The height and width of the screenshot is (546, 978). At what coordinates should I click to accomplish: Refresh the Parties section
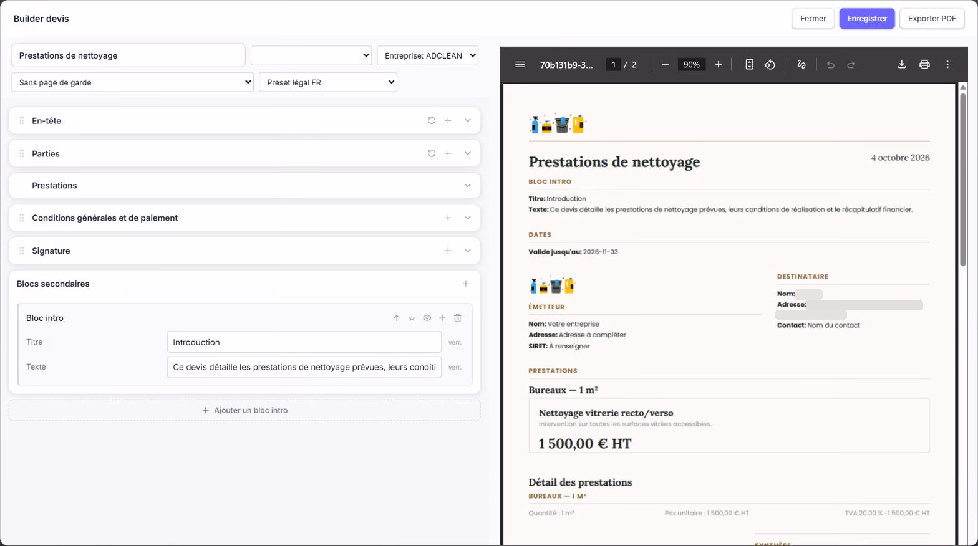coord(431,153)
